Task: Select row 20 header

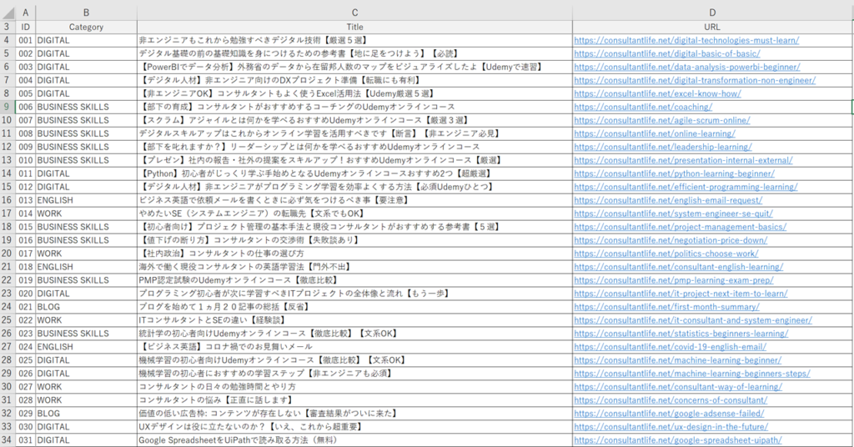Action: (8, 254)
